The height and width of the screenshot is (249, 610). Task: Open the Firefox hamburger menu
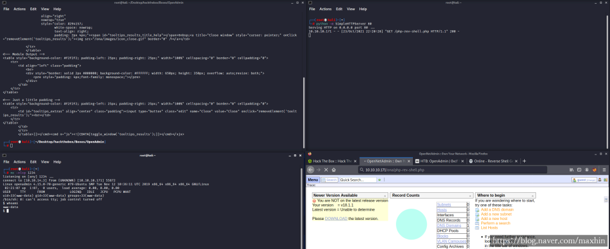point(604,170)
